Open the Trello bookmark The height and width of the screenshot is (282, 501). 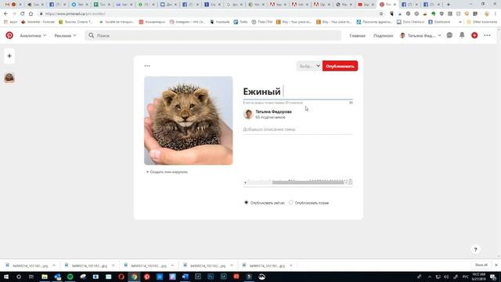click(x=241, y=22)
